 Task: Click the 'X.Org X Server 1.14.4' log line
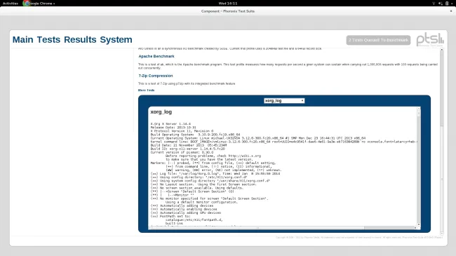click(x=170, y=124)
